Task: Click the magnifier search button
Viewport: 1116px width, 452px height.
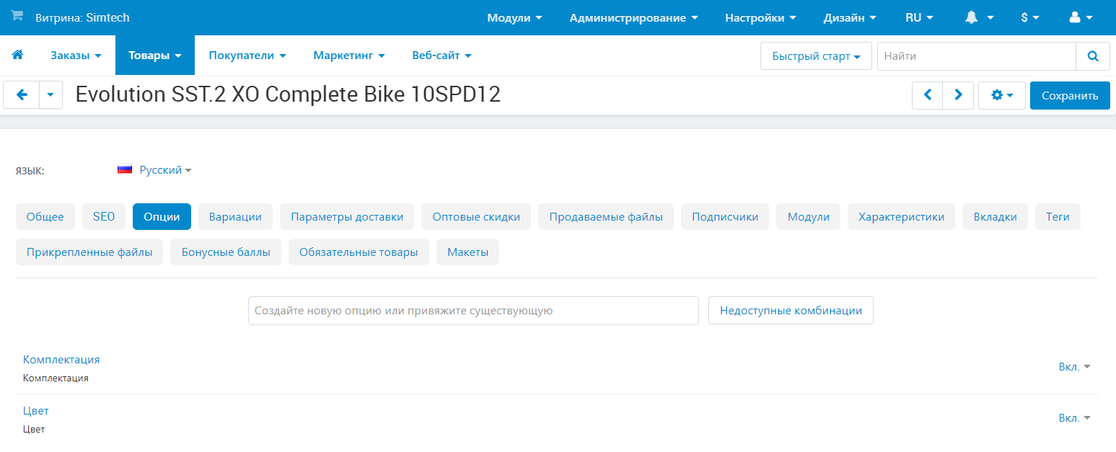Action: 1092,56
